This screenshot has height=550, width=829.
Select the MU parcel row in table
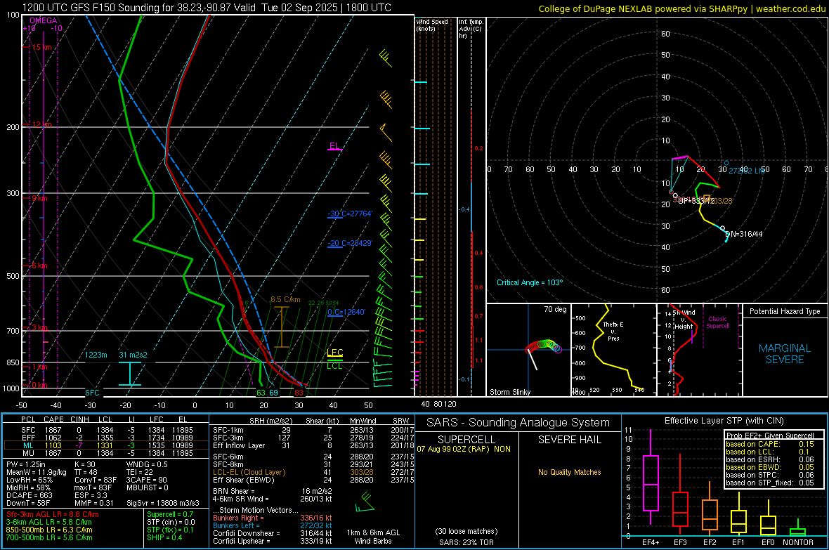(x=105, y=453)
